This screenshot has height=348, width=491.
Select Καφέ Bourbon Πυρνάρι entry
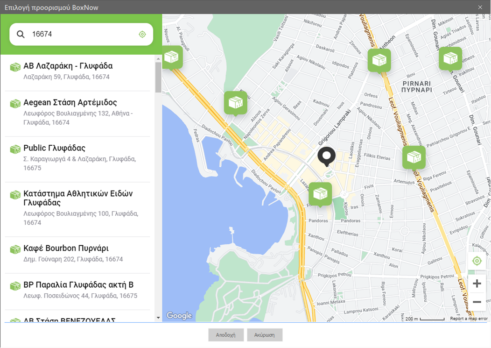pos(77,254)
